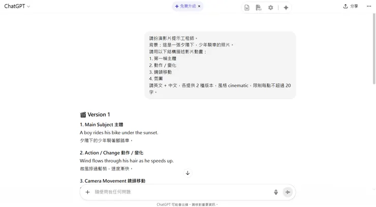
Task: Click the '1. Main Subject 主體' heading
Action: pyautogui.click(x=102, y=125)
